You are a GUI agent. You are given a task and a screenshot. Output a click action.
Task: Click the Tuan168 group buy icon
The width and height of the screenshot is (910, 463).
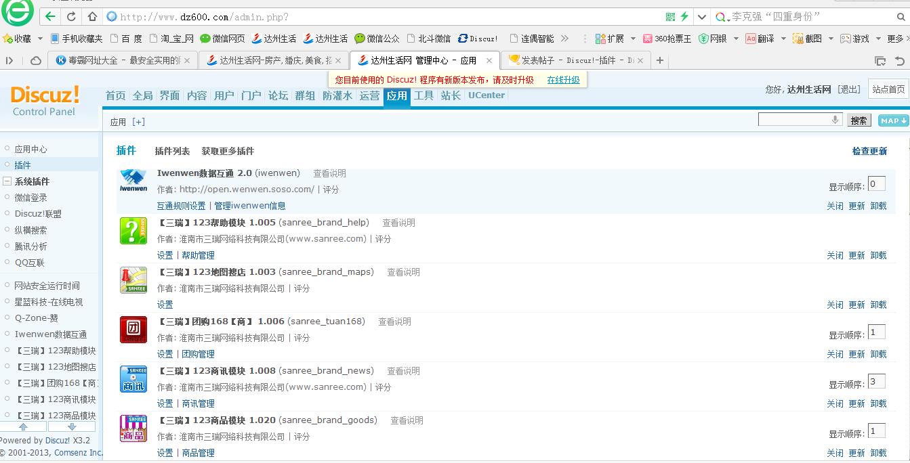click(x=133, y=330)
